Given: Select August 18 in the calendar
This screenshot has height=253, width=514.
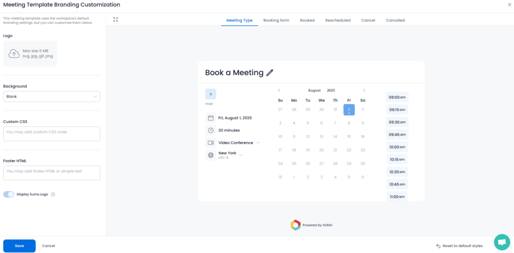Looking at the screenshot, I should [x=294, y=150].
